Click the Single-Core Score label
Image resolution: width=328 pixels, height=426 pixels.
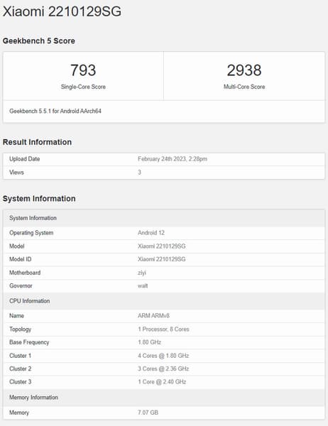[83, 87]
